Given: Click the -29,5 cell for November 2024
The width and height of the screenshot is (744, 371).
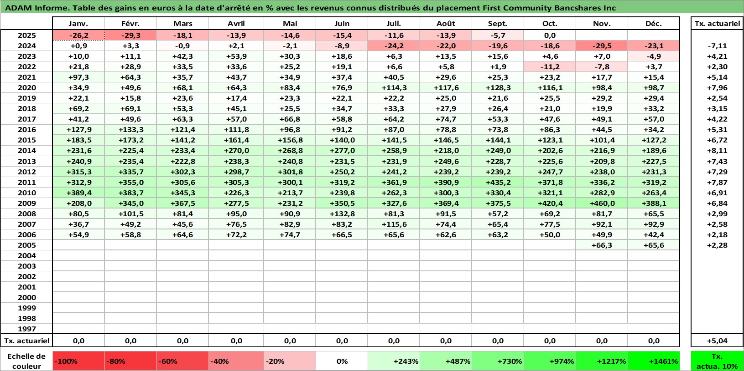Looking at the screenshot, I should point(602,46).
